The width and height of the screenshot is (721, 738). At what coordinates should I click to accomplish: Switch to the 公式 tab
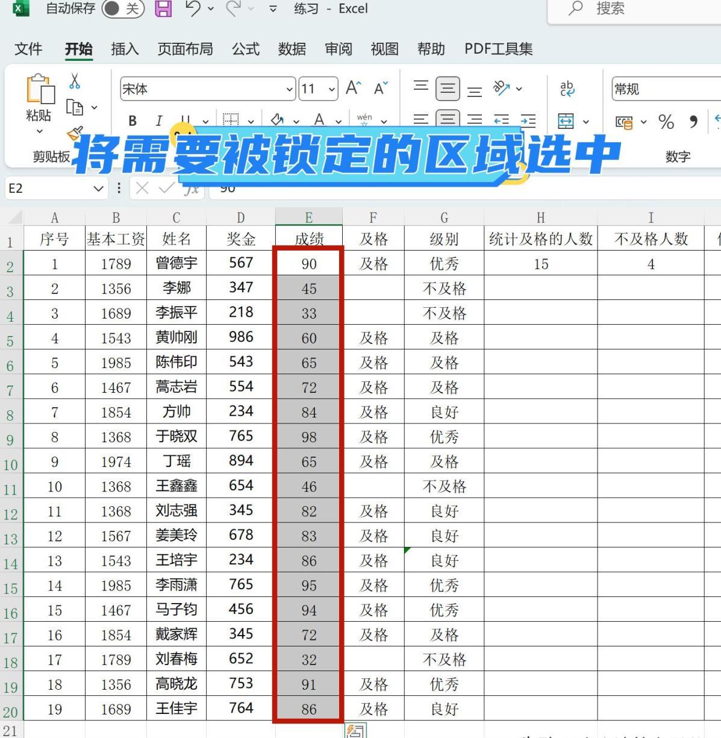tap(246, 49)
